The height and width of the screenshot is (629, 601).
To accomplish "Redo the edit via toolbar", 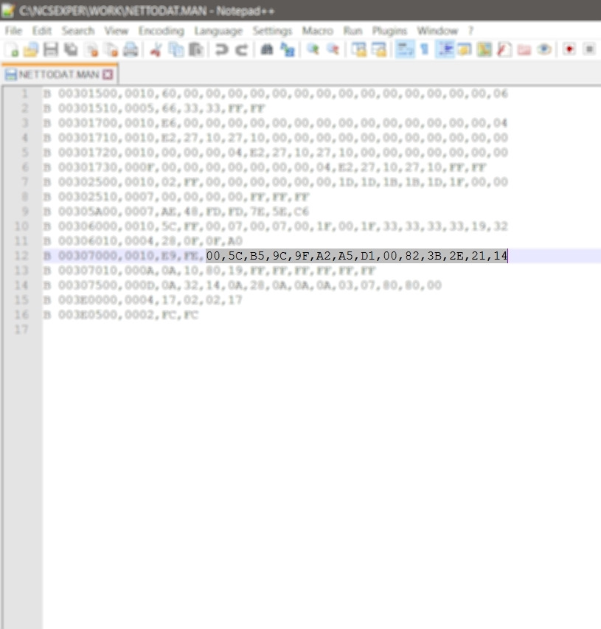I will (x=241, y=49).
